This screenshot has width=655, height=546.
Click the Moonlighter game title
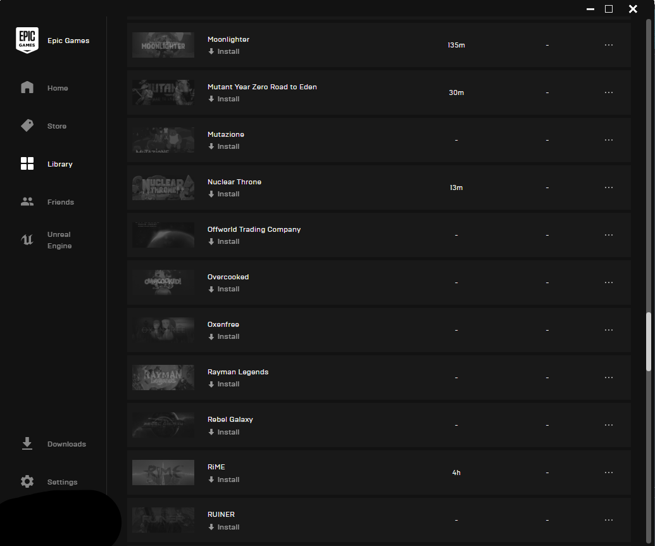(x=228, y=39)
